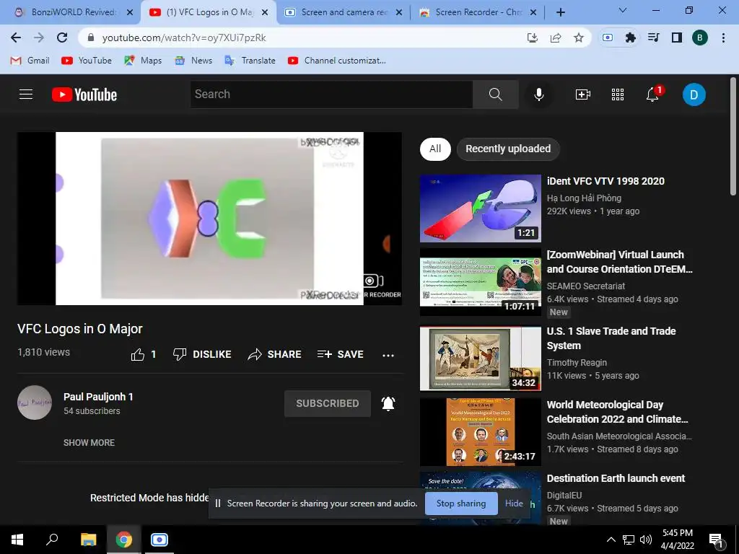Open the Gmail bookmark
Viewport: 739px width, 554px height.
pyautogui.click(x=30, y=61)
